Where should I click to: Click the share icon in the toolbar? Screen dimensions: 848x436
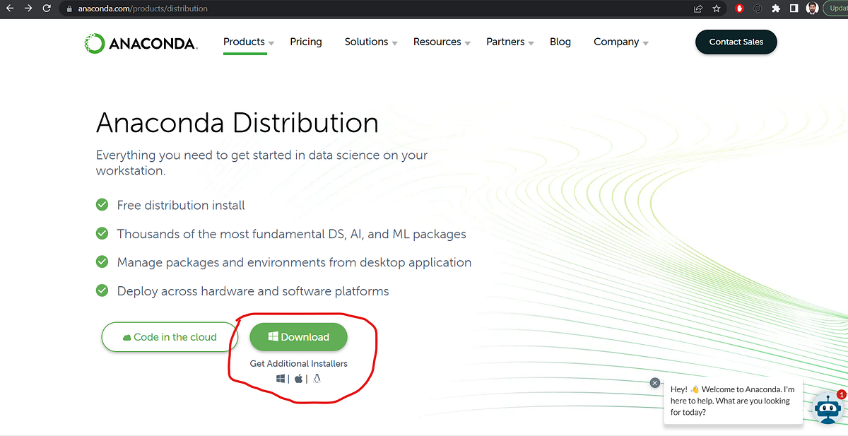pyautogui.click(x=697, y=8)
